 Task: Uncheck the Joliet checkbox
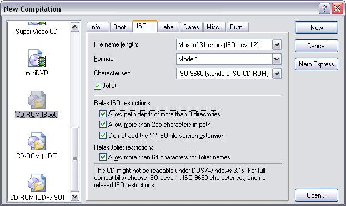click(97, 86)
